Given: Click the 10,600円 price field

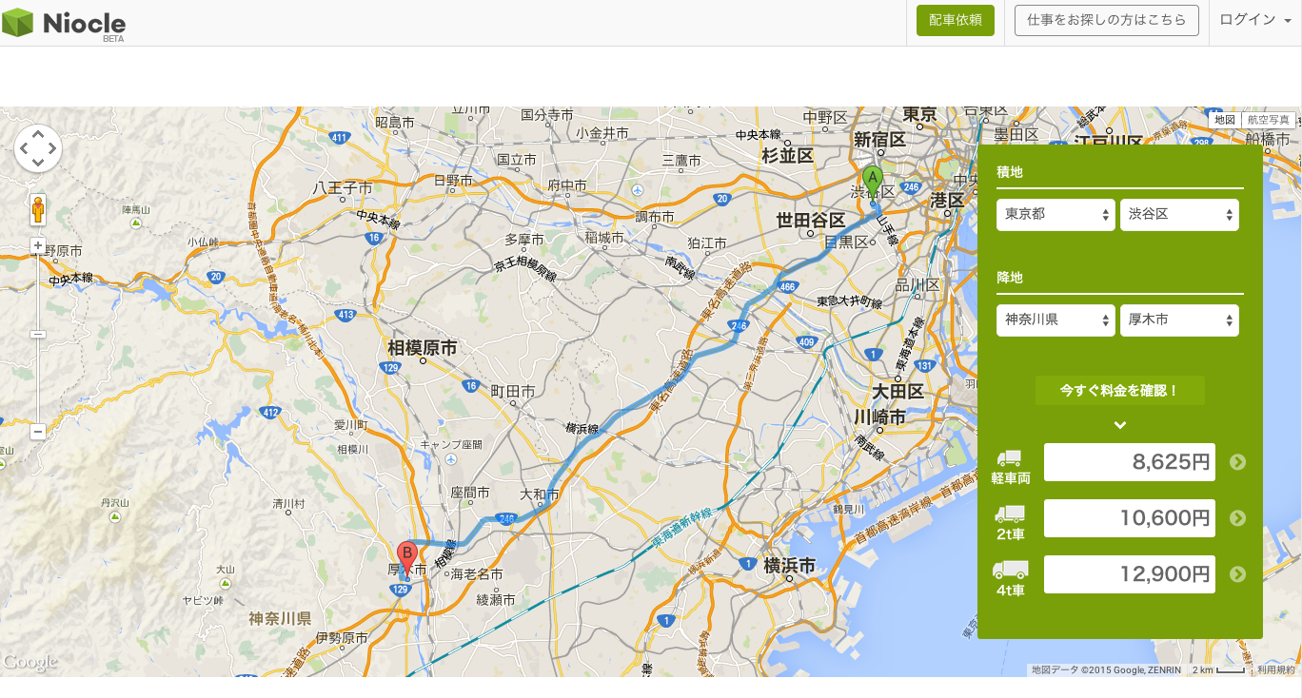Looking at the screenshot, I should pos(1130,518).
